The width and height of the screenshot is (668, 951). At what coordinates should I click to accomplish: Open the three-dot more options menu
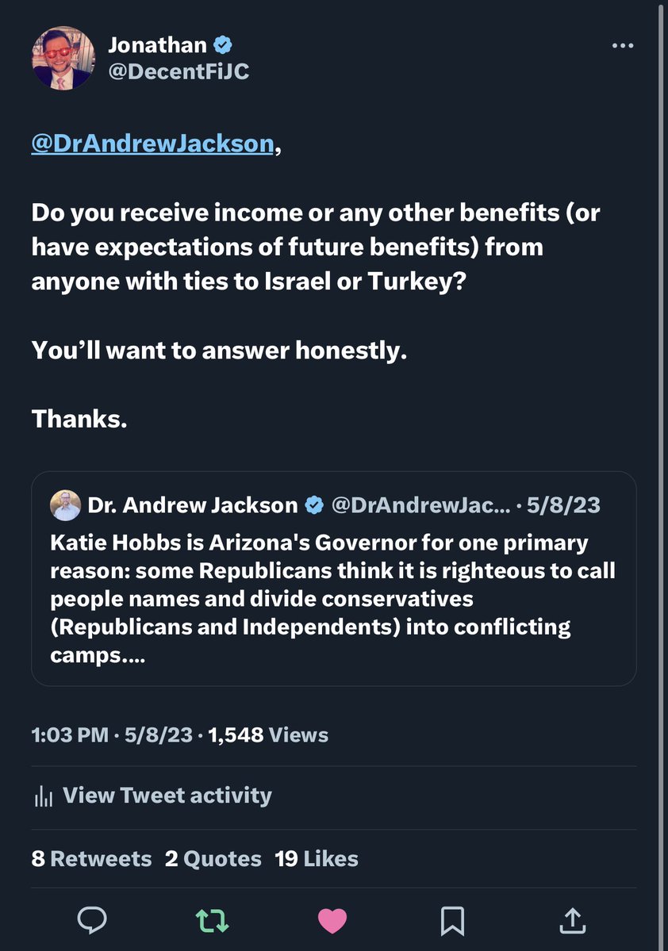pyautogui.click(x=623, y=46)
